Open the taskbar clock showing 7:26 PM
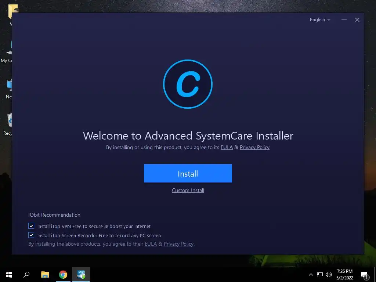The height and width of the screenshot is (282, 376). point(344,275)
